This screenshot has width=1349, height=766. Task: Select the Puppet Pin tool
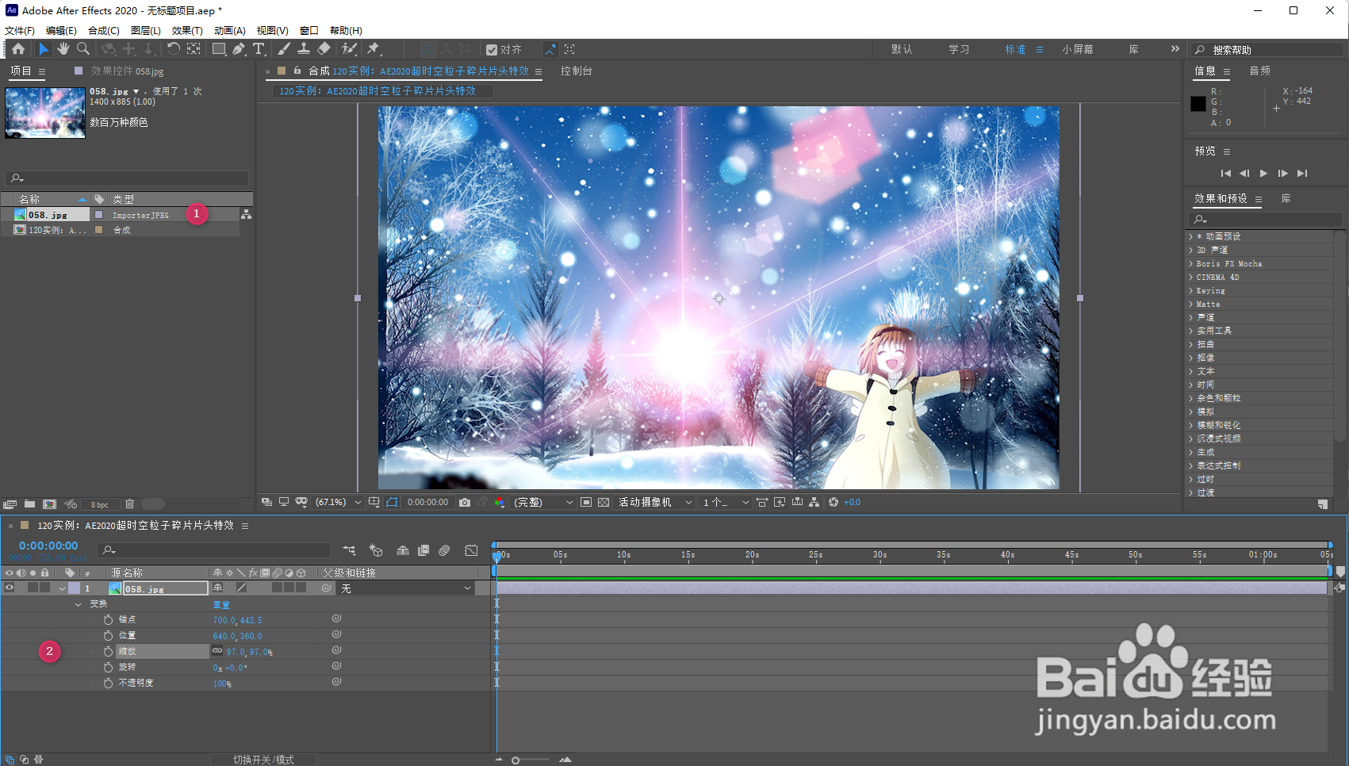point(374,49)
